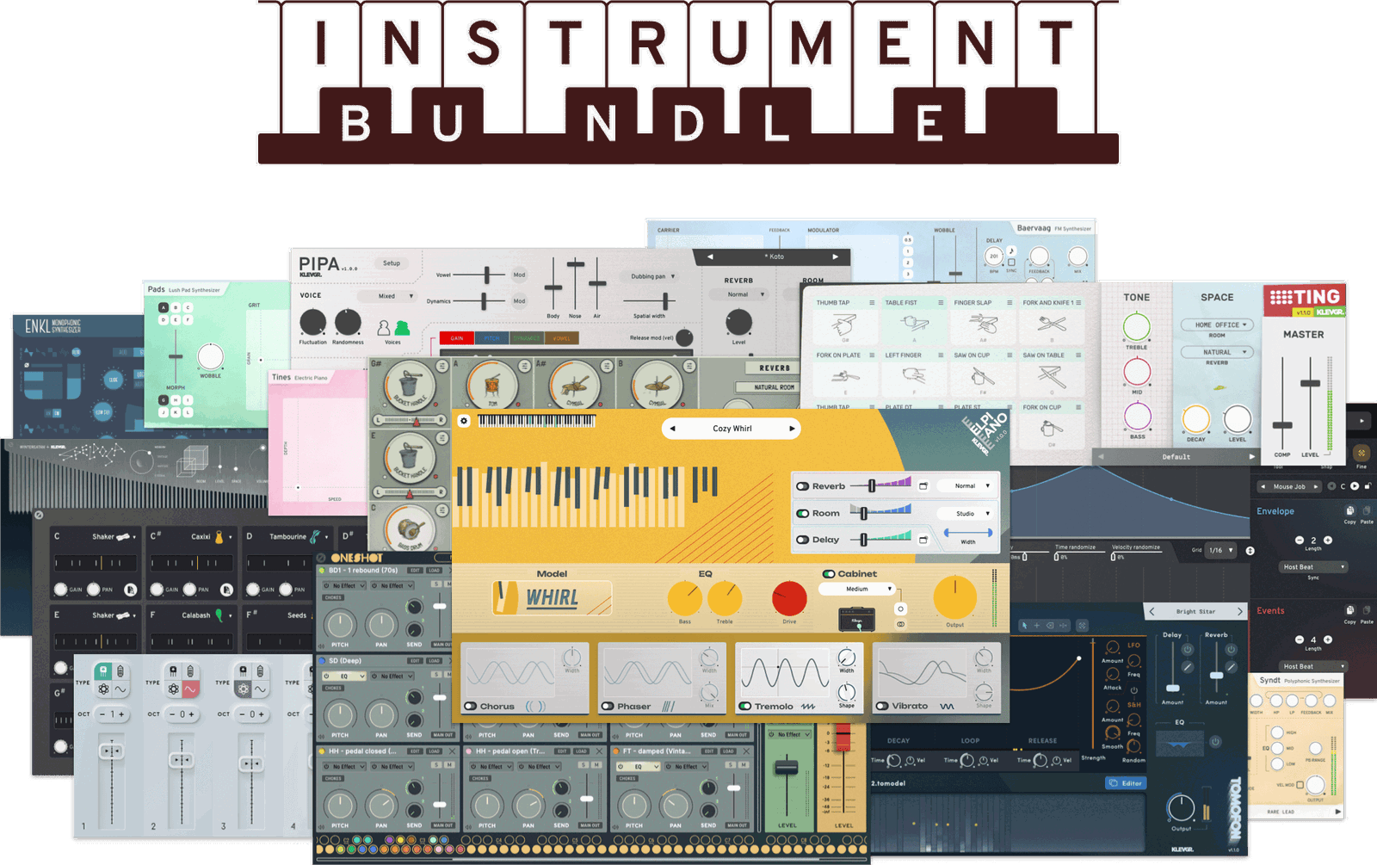This screenshot has height=865, width=1377.
Task: Click the next preset arrow beside Cozy Whirl
Action: (x=791, y=429)
